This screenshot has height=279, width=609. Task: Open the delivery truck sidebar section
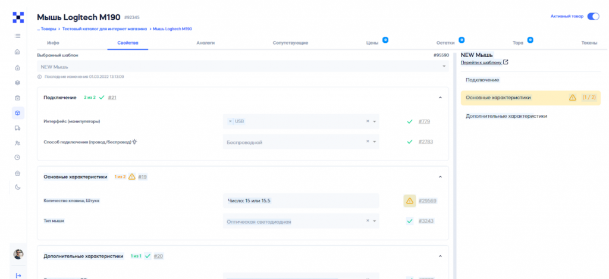click(18, 128)
